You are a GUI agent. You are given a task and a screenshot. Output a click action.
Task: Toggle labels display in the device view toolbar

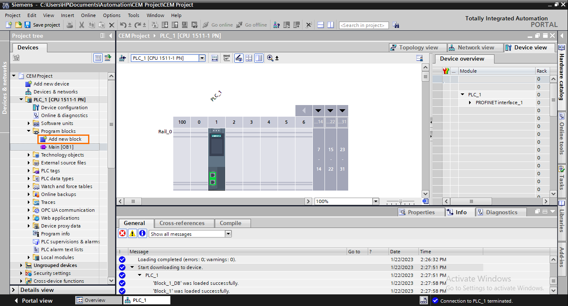226,58
